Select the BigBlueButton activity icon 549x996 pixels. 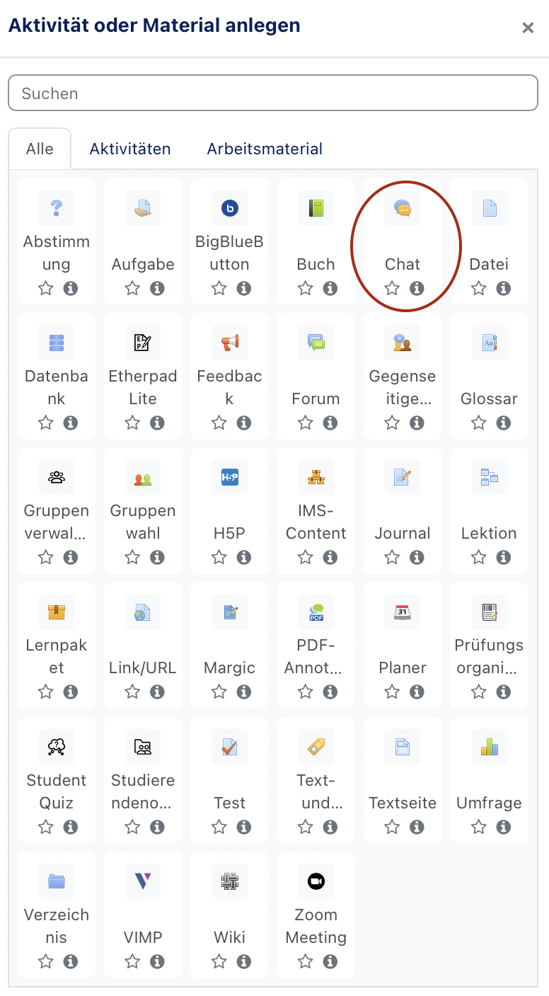[x=229, y=208]
